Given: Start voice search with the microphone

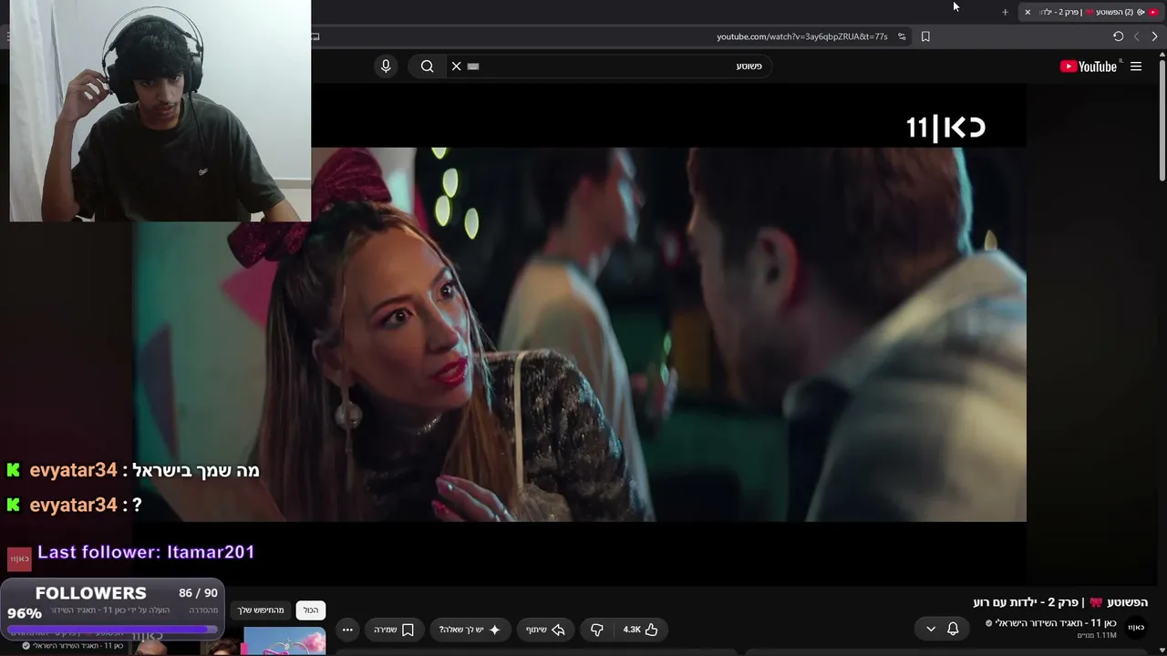Looking at the screenshot, I should 386,66.
